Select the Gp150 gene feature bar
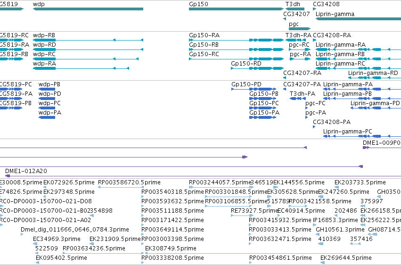This screenshot has height=265, width=401. (x=236, y=9)
